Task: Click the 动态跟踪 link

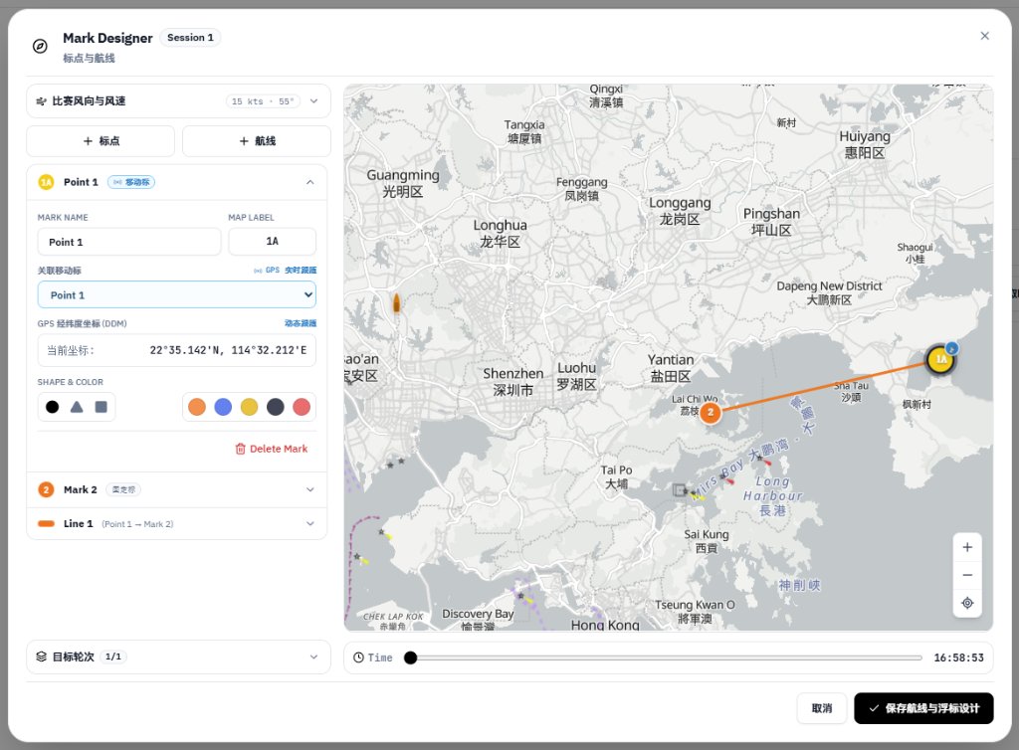Action: (x=301, y=323)
